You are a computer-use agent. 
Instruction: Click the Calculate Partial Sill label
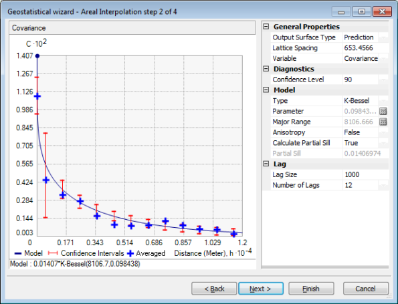coord(301,143)
